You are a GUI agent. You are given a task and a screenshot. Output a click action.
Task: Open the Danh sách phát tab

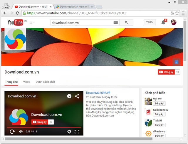click(x=46, y=82)
